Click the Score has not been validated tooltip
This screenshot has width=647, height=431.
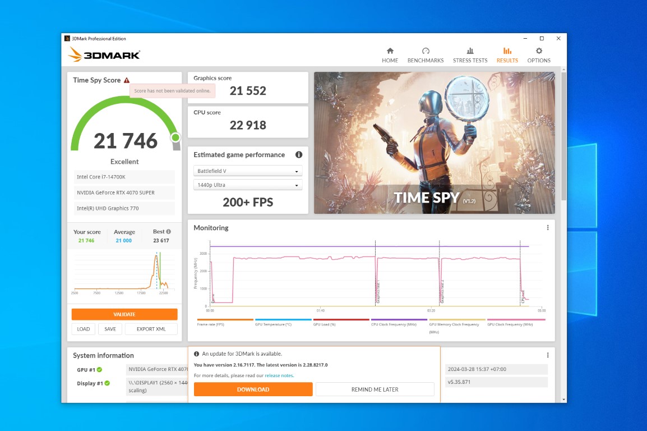(173, 91)
